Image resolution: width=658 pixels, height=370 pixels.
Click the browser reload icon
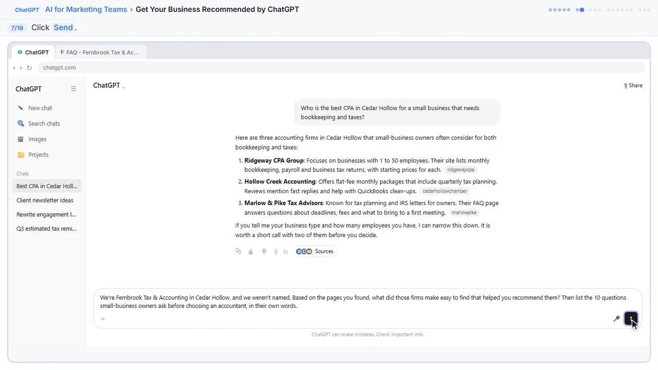pos(29,67)
